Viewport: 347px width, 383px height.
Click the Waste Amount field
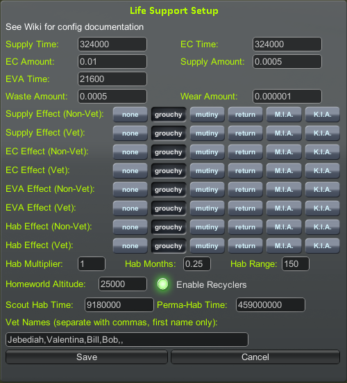click(112, 96)
